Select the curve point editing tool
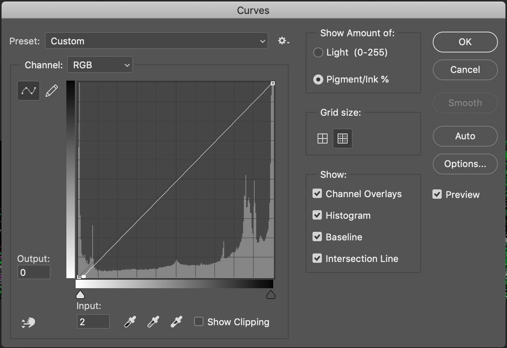507x348 pixels. pos(29,91)
